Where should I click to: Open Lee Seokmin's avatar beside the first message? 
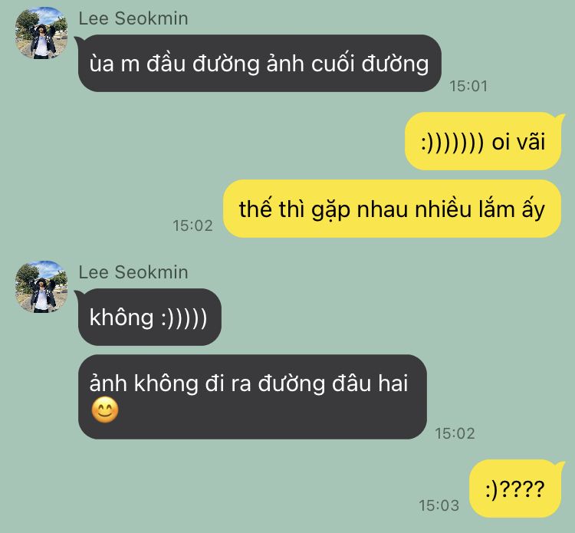click(41, 33)
